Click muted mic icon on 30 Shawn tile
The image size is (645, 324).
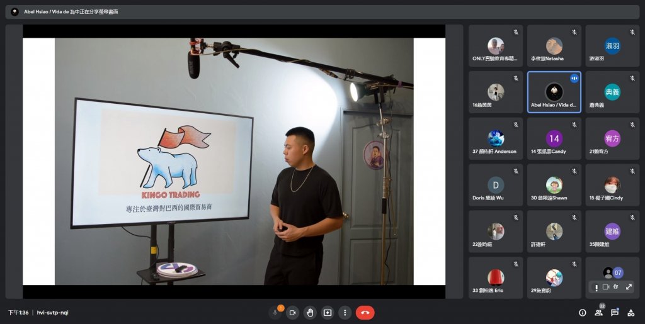click(x=574, y=171)
